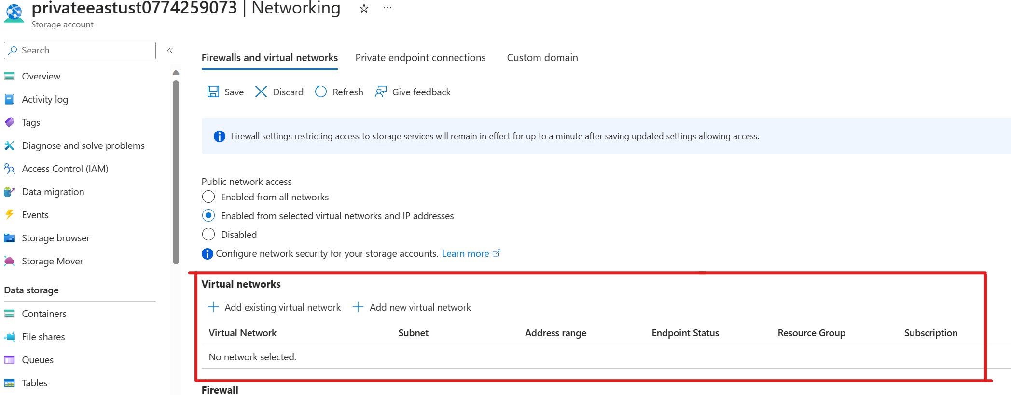Click the Save disk icon
The width and height of the screenshot is (1011, 395).
pos(213,92)
